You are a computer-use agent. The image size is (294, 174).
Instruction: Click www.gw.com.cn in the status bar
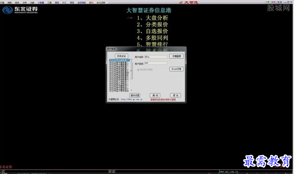(229, 172)
